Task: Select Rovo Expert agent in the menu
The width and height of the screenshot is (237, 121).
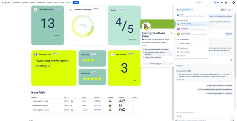Action: [x=192, y=29]
